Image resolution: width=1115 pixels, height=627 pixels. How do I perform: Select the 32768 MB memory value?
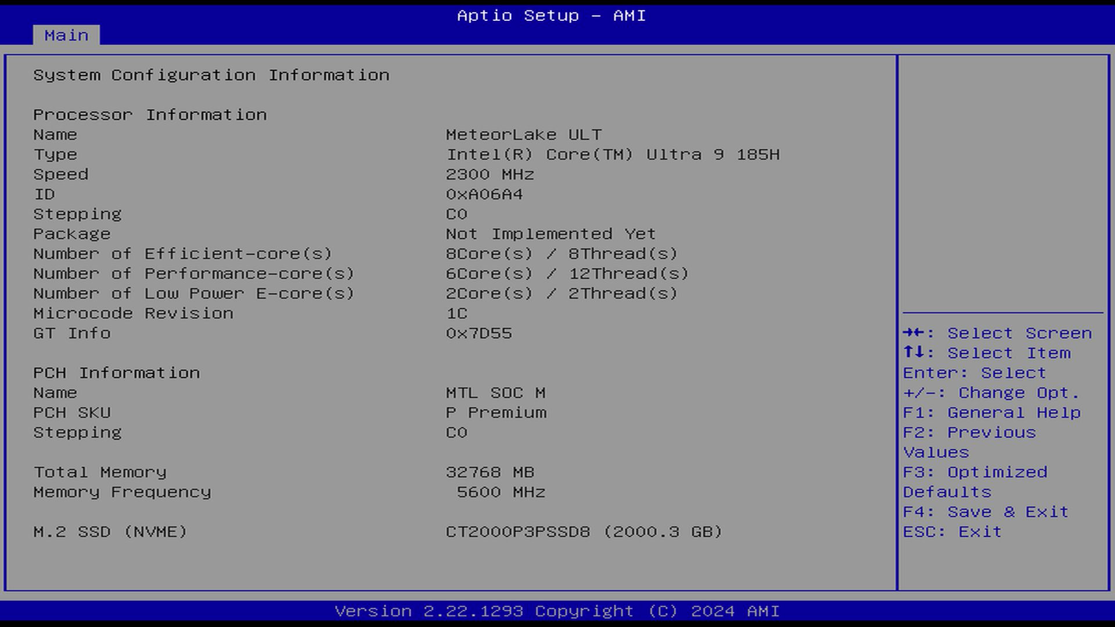pyautogui.click(x=490, y=473)
